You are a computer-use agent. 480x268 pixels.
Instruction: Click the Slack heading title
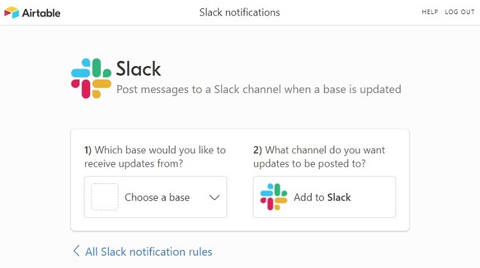click(x=138, y=69)
